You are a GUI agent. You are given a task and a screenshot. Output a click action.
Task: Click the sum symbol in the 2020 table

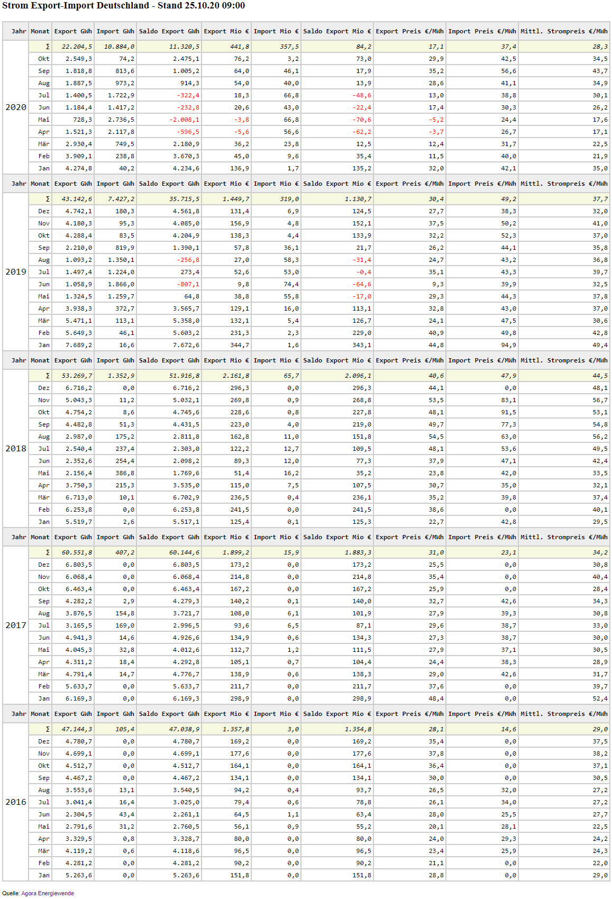pos(48,47)
